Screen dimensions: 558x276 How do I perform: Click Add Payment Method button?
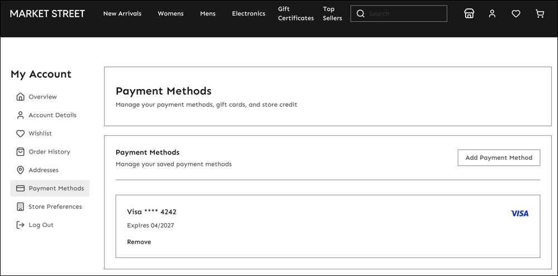(x=498, y=157)
